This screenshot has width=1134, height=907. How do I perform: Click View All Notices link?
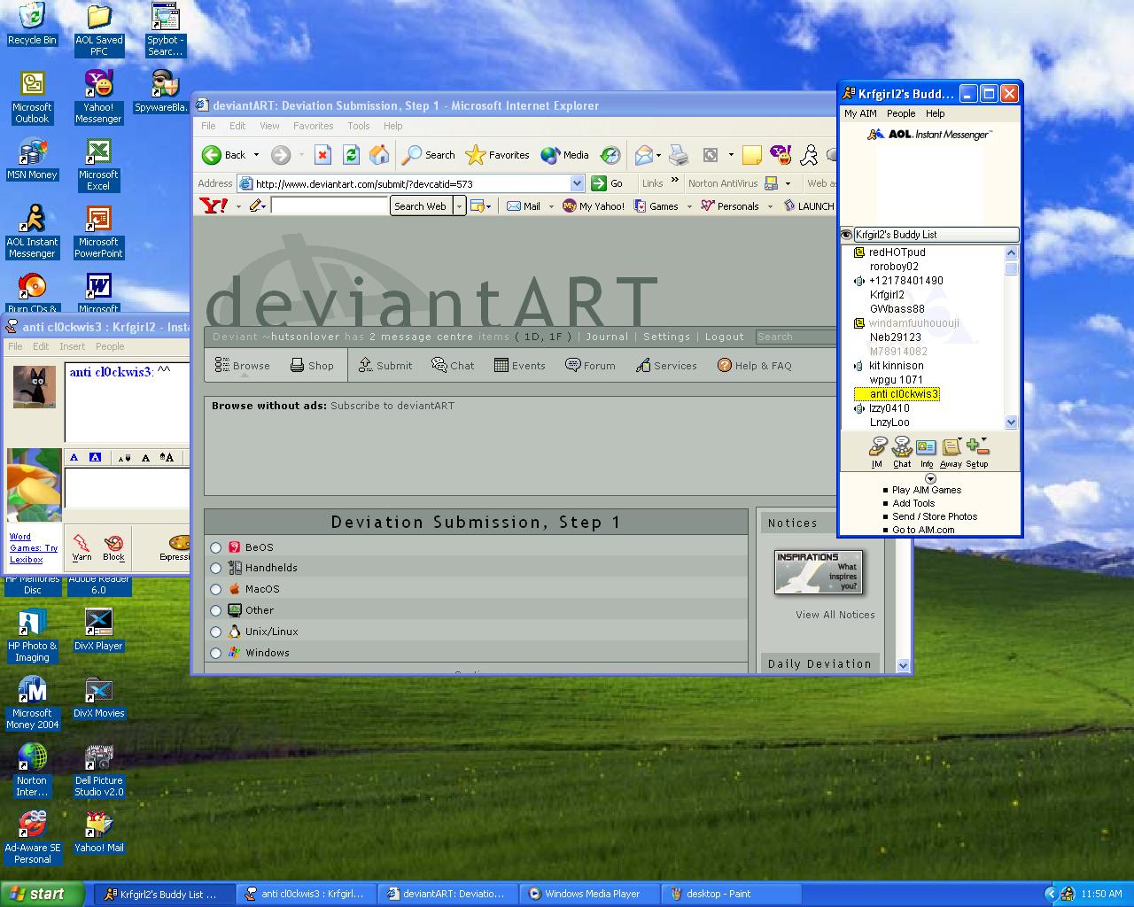(x=835, y=615)
